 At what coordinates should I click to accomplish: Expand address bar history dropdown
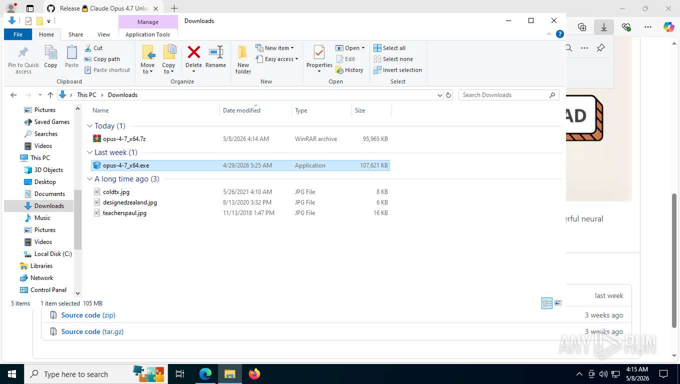pos(439,95)
